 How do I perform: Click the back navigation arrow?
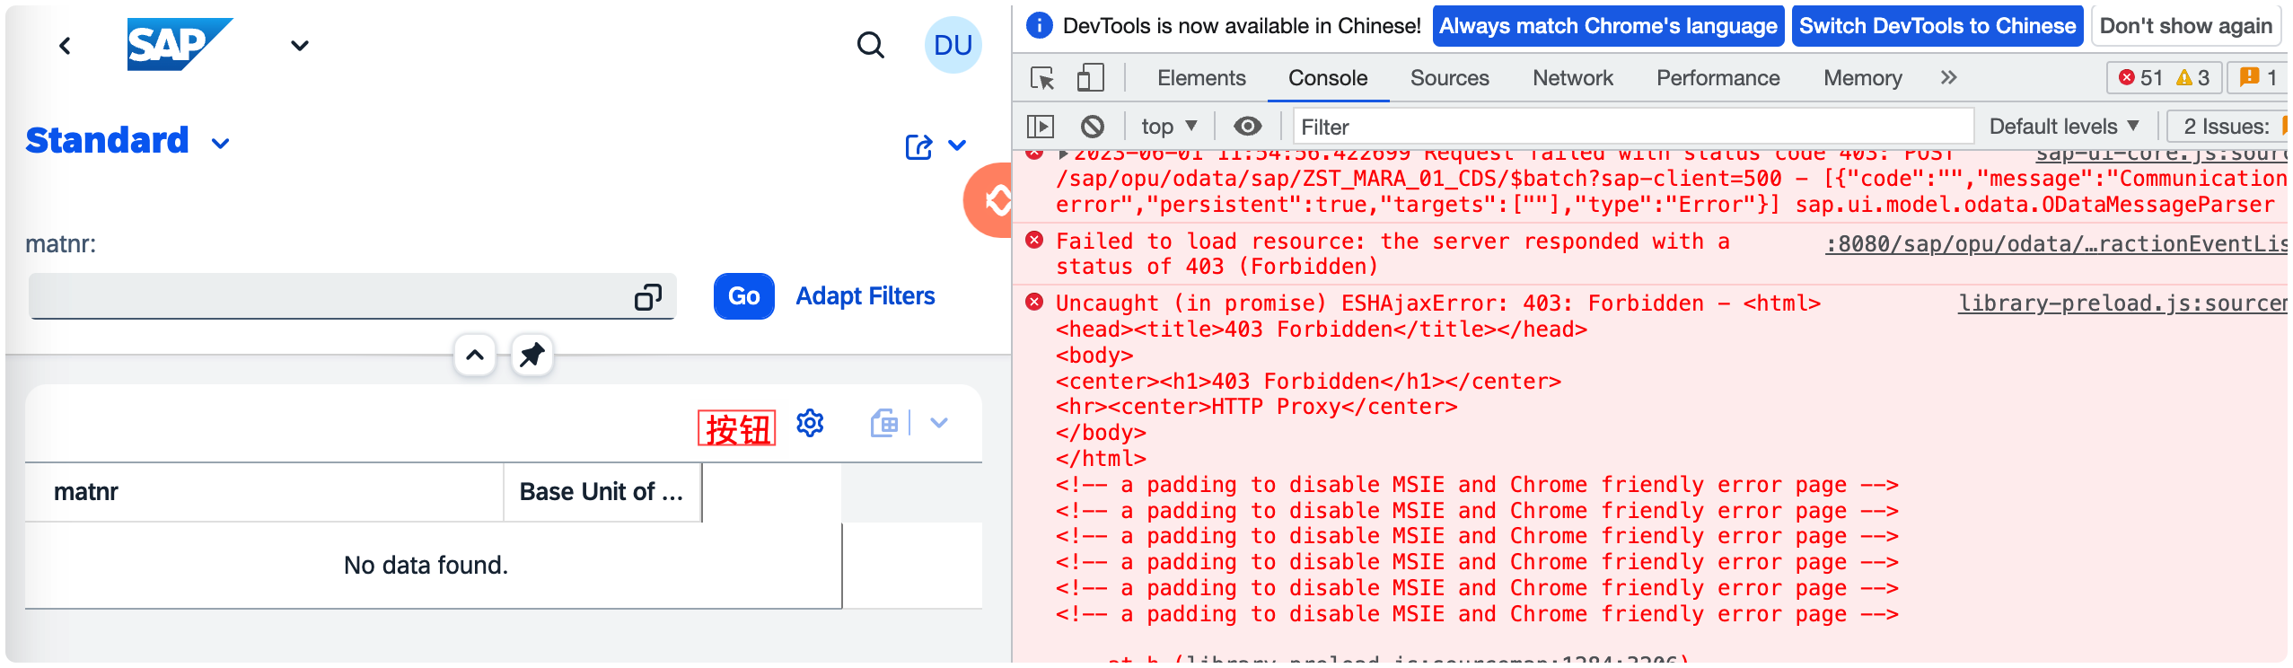click(x=65, y=46)
